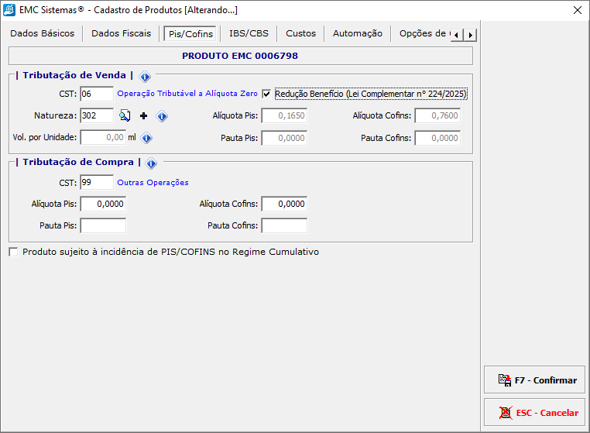Click info icon beside Vol. por Unidade
The image size is (590, 433).
click(x=146, y=138)
